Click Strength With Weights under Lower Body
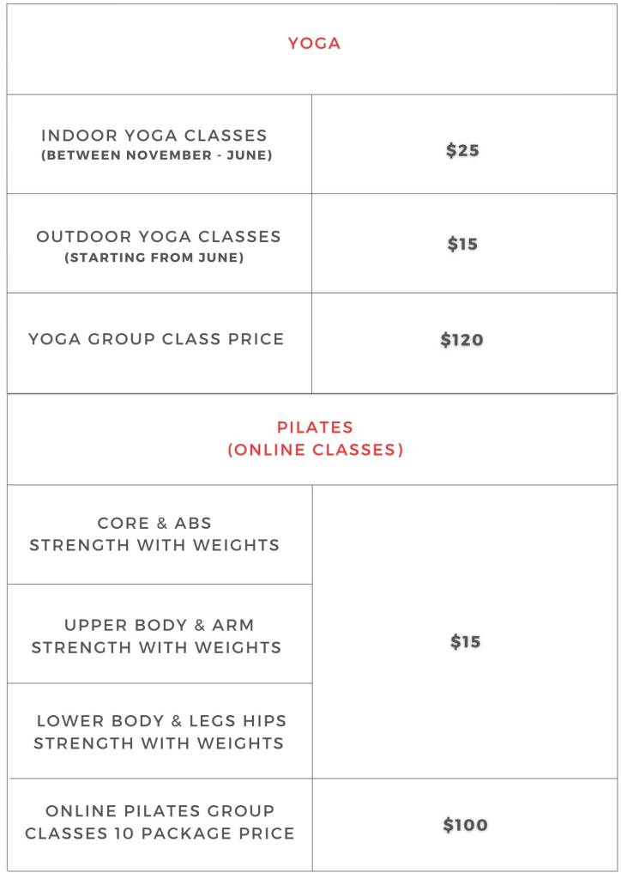The image size is (621, 879). point(159,743)
